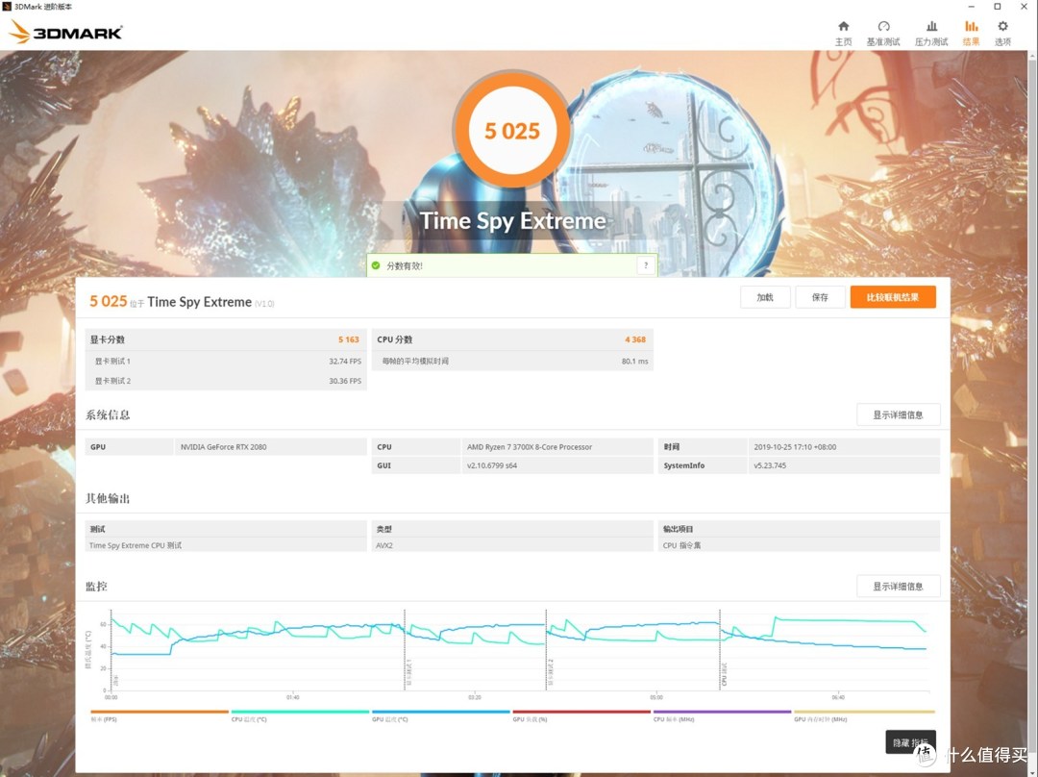The width and height of the screenshot is (1038, 777).
Task: Toggle the 帧率 (FPS) orange legend
Action: coord(160,716)
